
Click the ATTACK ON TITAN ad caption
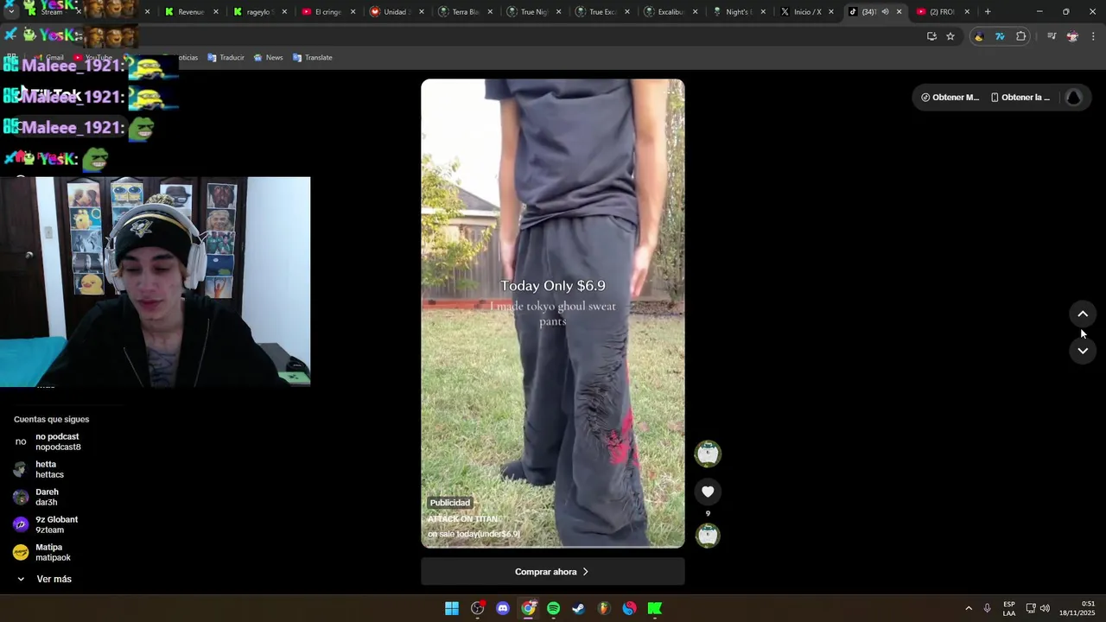tap(464, 519)
